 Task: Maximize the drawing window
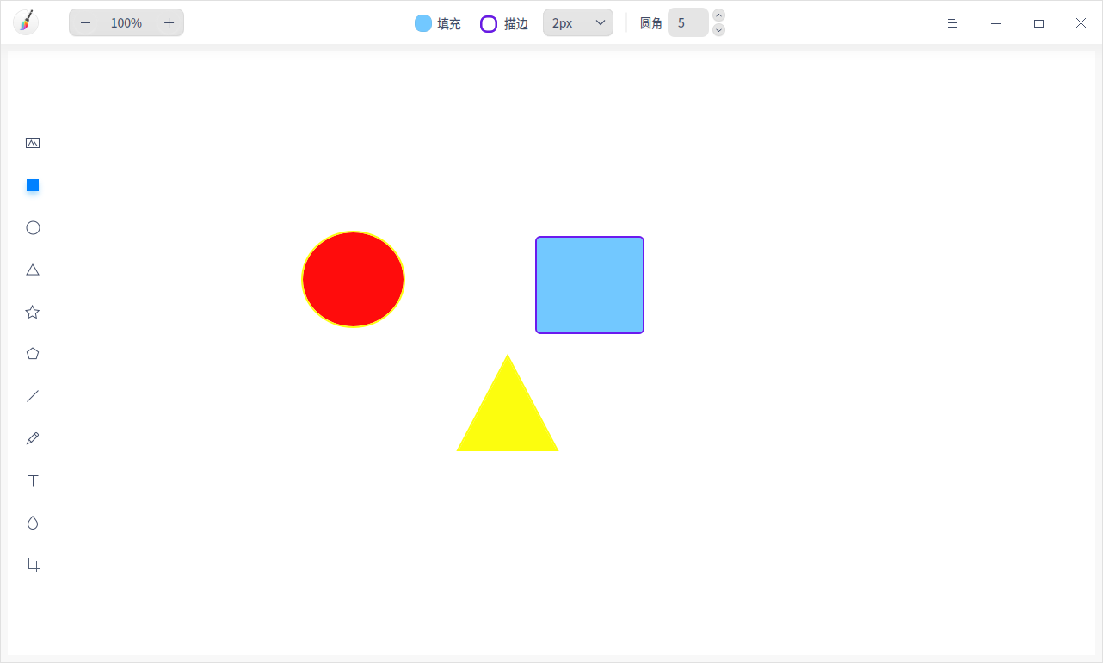(1038, 23)
